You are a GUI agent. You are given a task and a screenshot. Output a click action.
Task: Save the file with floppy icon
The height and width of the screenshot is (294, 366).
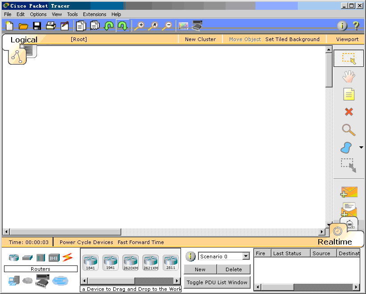37,26
